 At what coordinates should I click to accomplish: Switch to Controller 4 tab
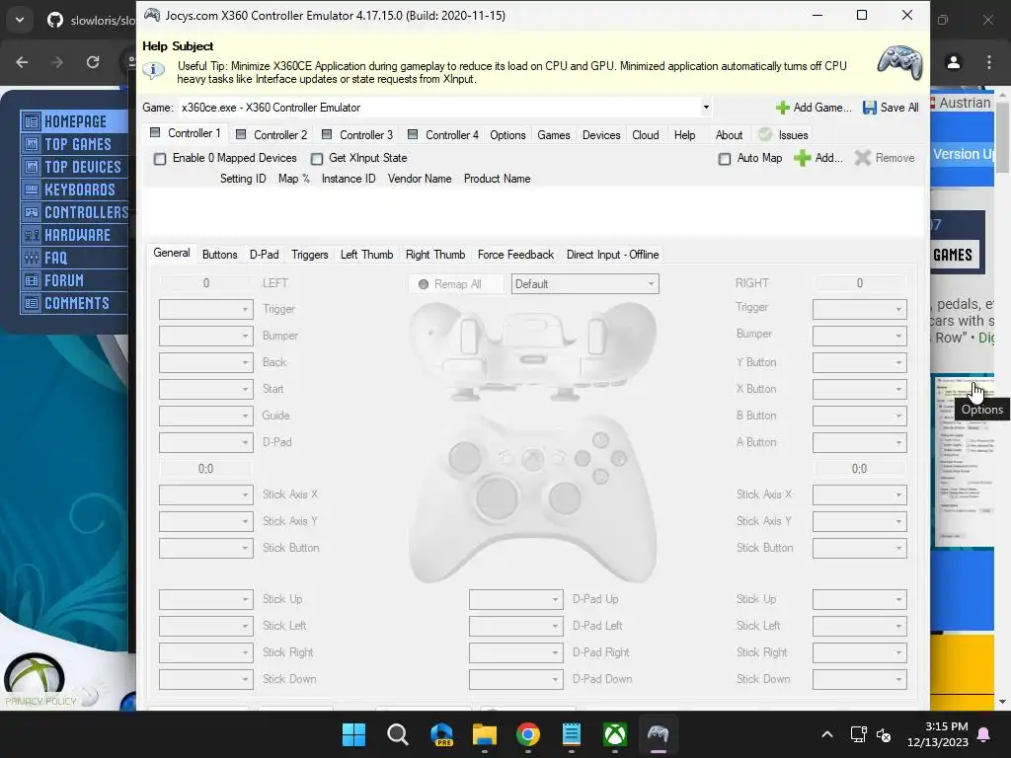point(443,134)
